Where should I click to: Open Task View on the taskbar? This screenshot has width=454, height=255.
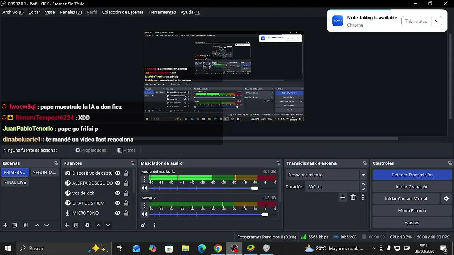120,249
